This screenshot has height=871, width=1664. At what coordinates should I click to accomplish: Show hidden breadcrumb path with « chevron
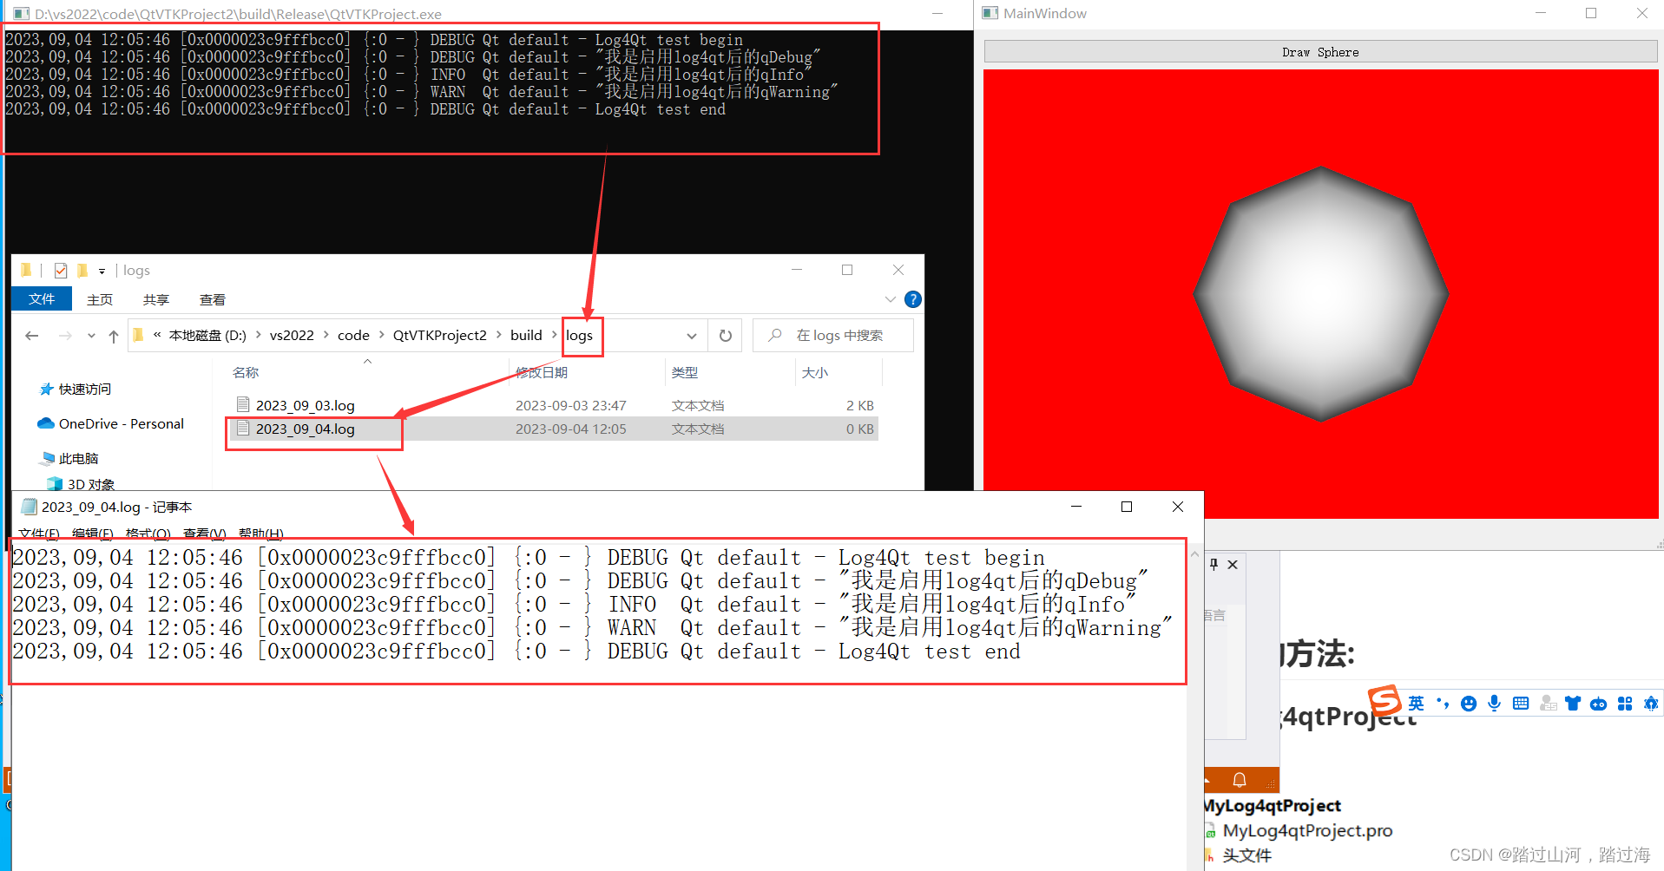157,335
